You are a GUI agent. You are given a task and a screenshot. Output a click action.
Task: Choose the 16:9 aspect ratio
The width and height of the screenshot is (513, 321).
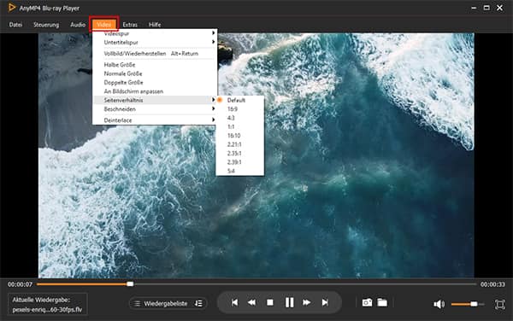click(240, 109)
